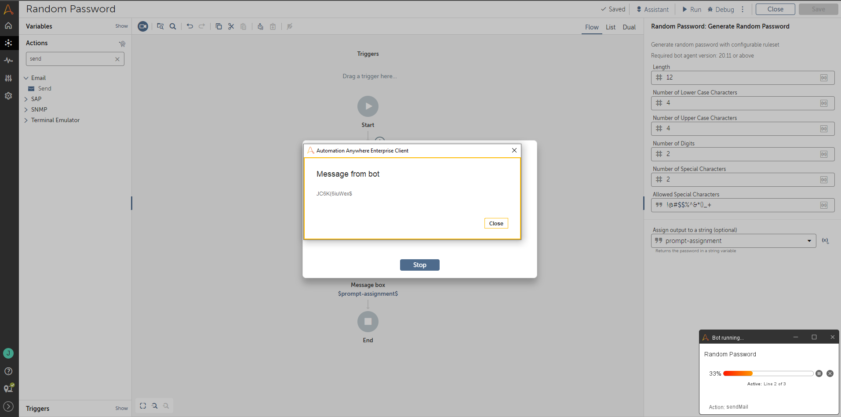Viewport: 841px width, 417px height.
Task: Open the Activity section in sidebar
Action: pyautogui.click(x=8, y=60)
